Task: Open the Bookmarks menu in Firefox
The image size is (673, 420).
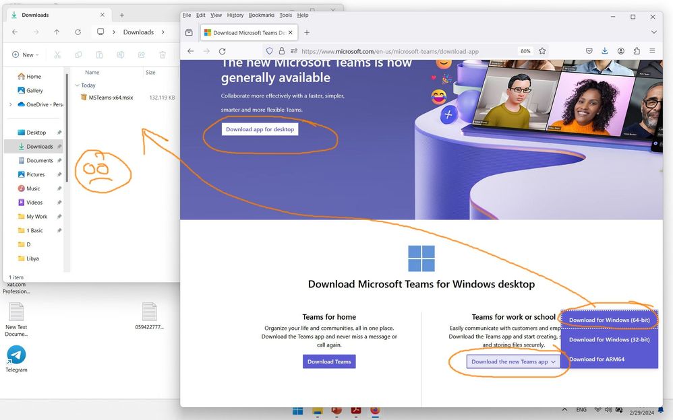Action: point(262,15)
